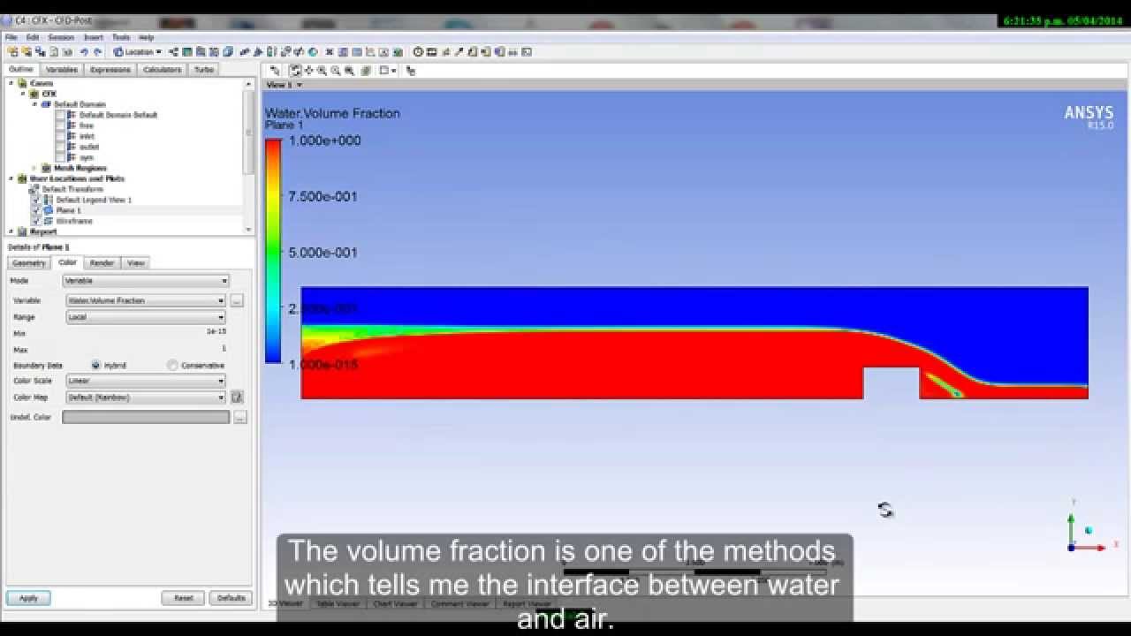The height and width of the screenshot is (636, 1131).
Task: Choose the viewer Rotate tool
Action: coord(295,71)
